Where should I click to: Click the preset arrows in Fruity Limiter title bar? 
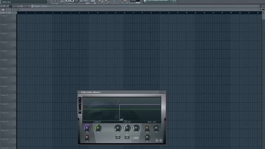click(x=161, y=92)
